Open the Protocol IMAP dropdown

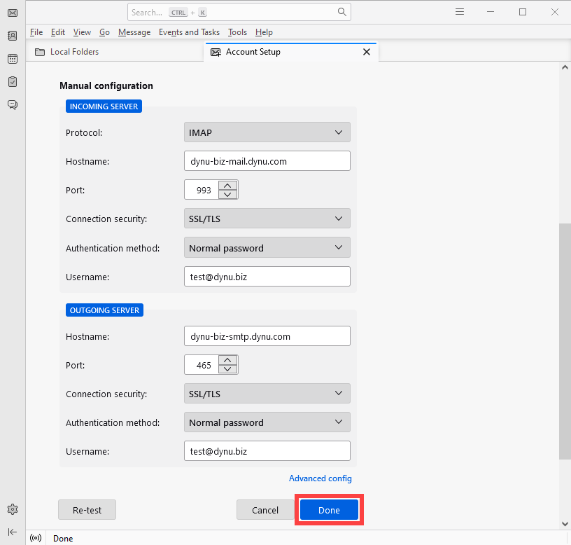tap(267, 132)
